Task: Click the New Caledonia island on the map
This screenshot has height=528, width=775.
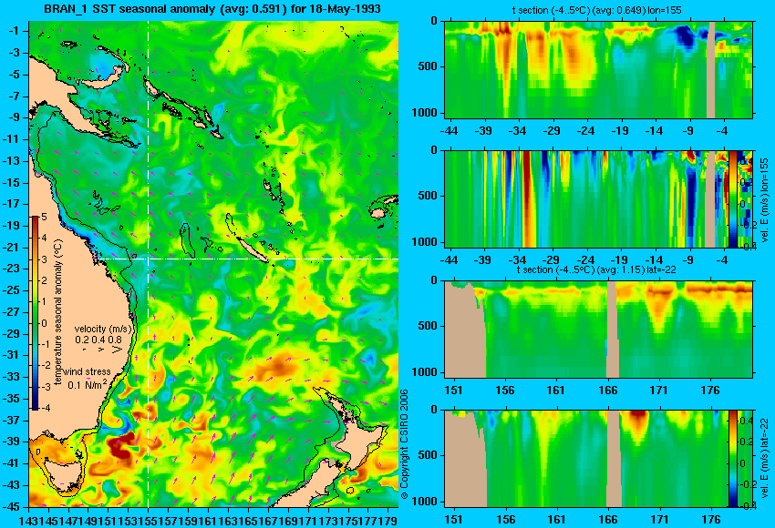Action: pos(252,250)
